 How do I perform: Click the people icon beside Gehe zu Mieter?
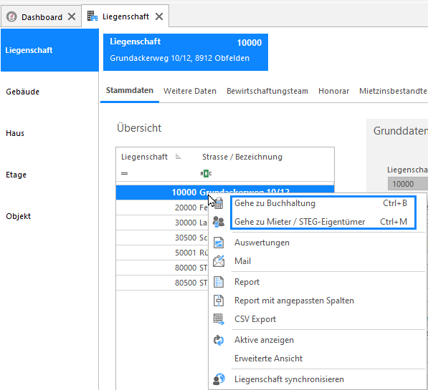219,222
